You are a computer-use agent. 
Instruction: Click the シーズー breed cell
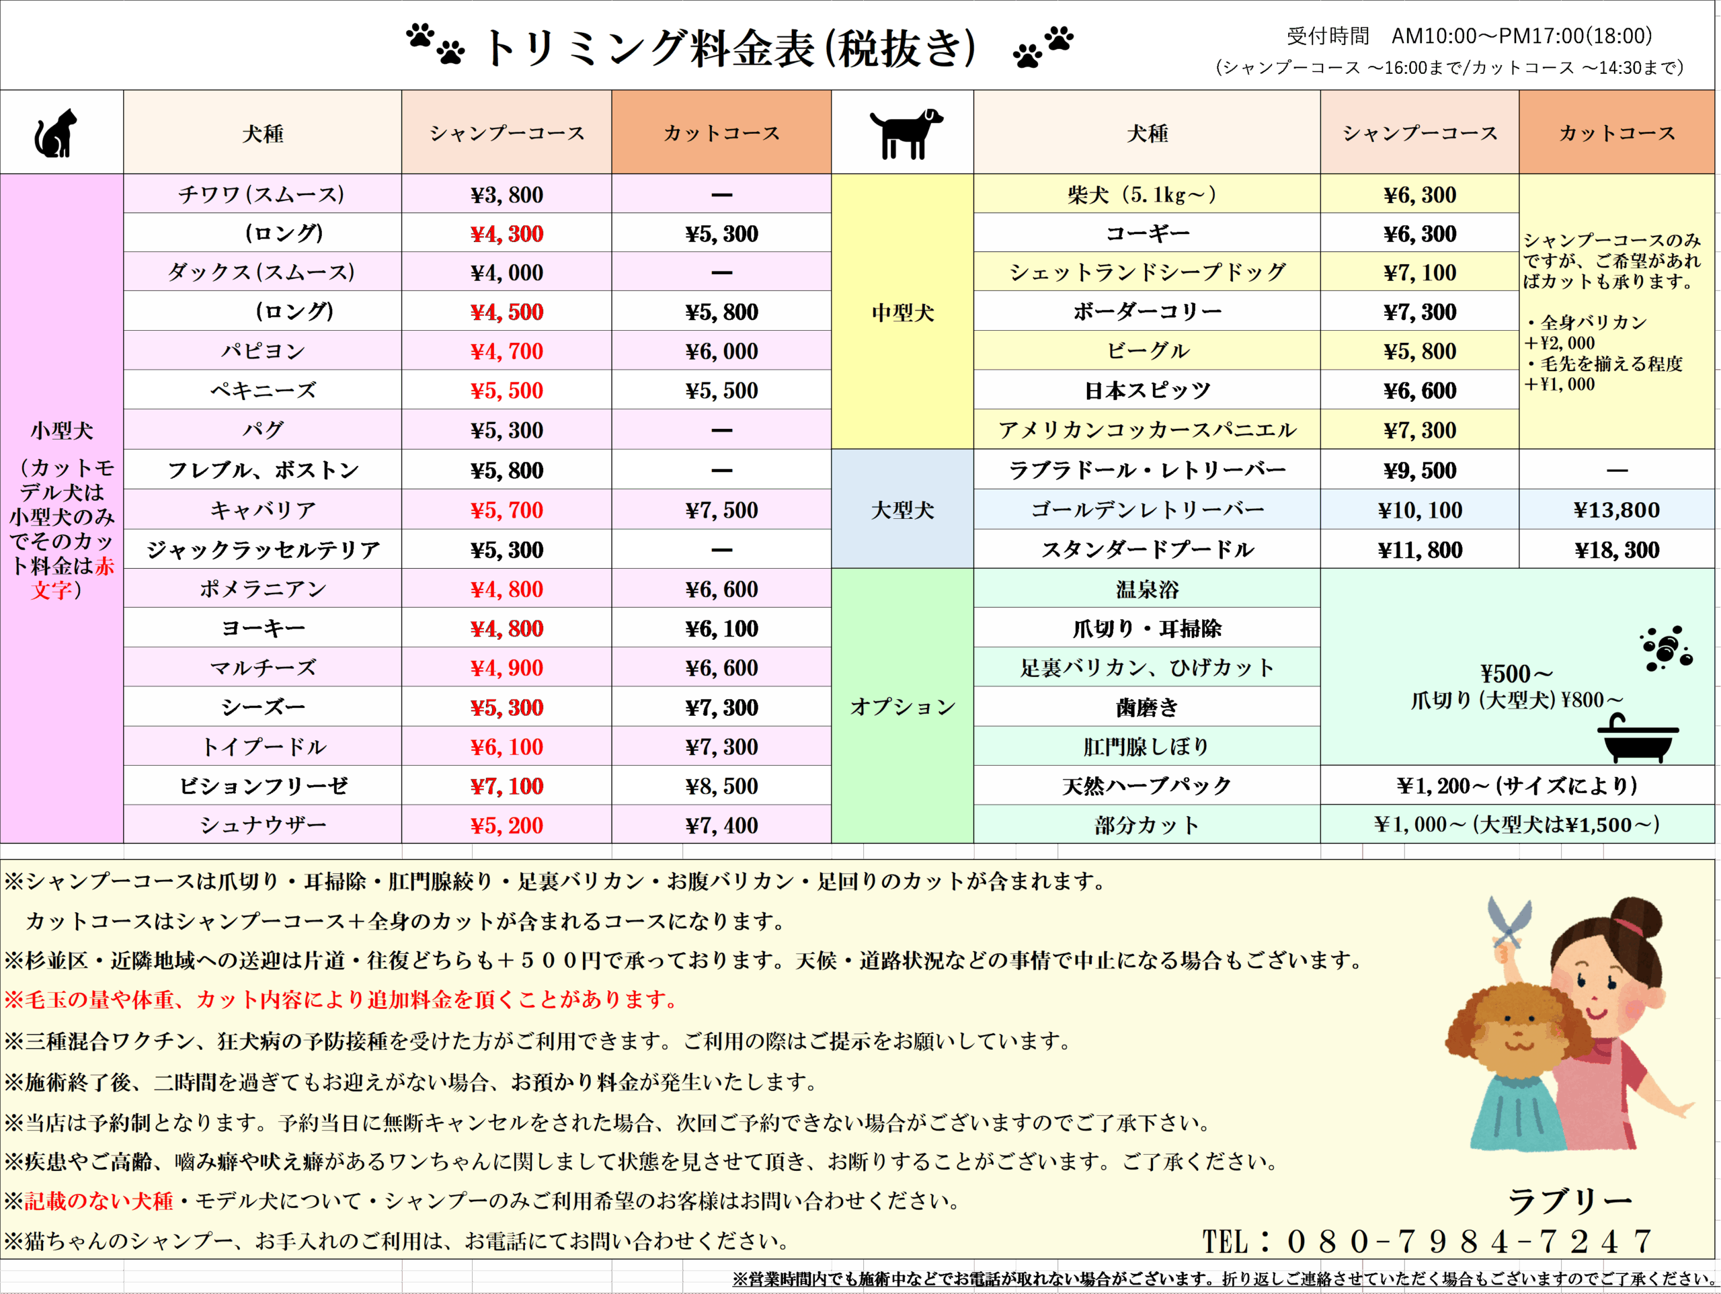tap(262, 706)
